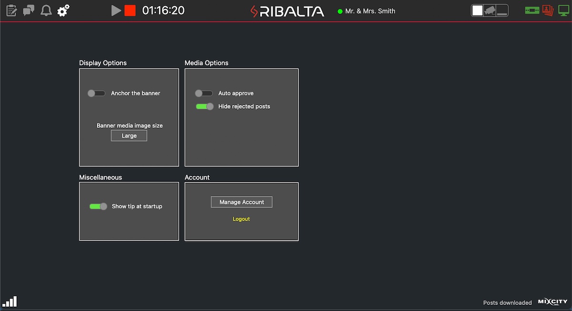Viewport: 572px width, 311px height.
Task: Change banner media image size from Large
Action: click(129, 135)
